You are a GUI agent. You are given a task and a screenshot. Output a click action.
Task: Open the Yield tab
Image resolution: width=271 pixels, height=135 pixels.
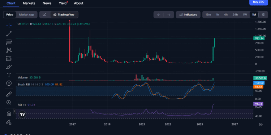coord(63,3)
